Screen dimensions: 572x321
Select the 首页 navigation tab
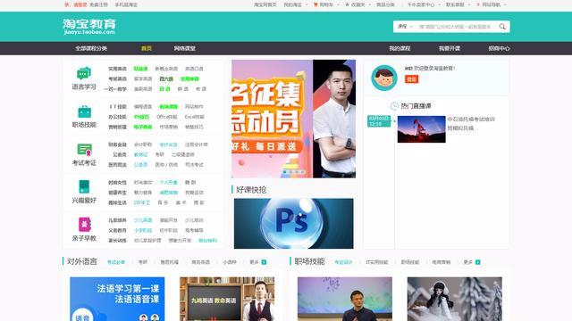147,48
